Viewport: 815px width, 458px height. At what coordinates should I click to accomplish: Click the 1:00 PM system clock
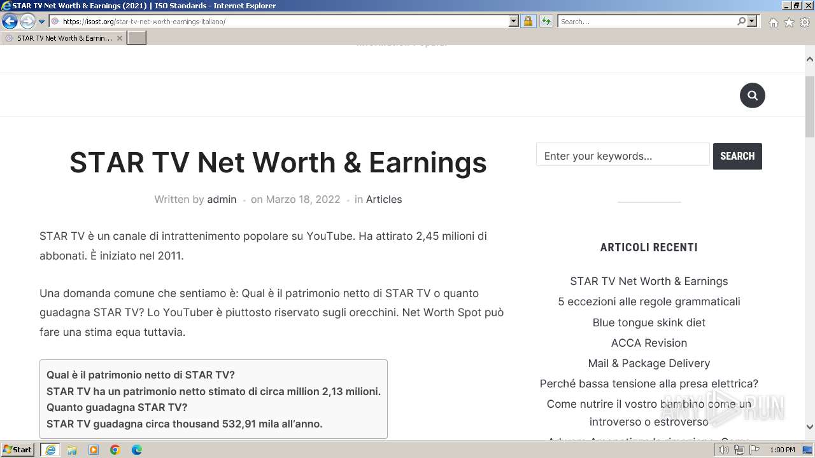tap(782, 450)
